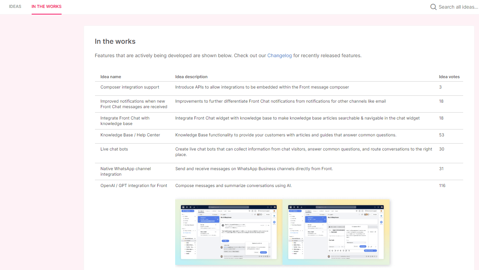Open the left AI summarize screenshot thumbnail

point(229,232)
